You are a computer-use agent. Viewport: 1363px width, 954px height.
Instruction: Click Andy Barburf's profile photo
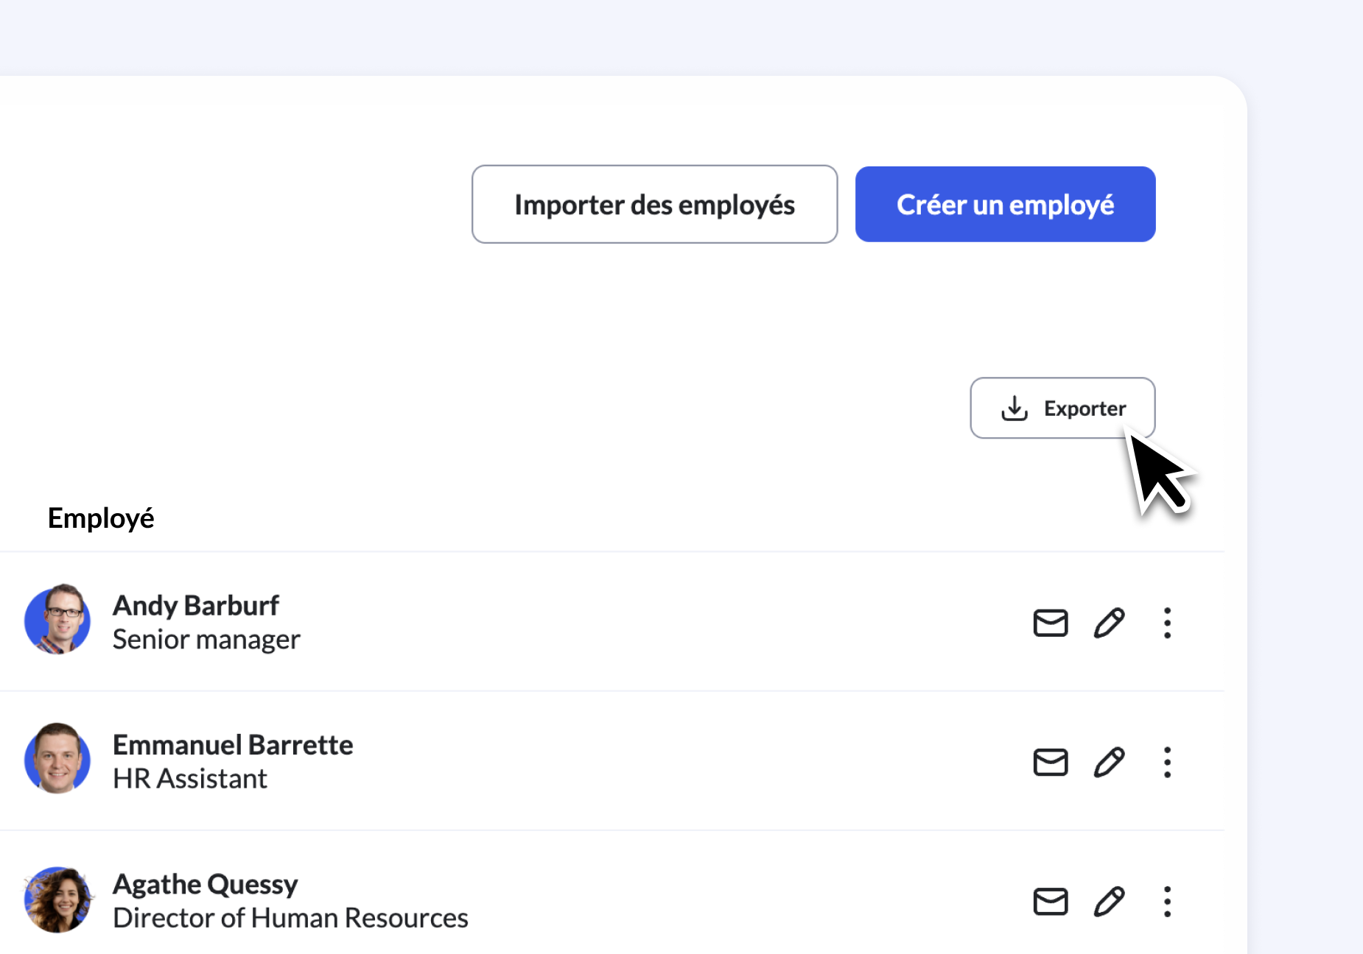point(57,620)
